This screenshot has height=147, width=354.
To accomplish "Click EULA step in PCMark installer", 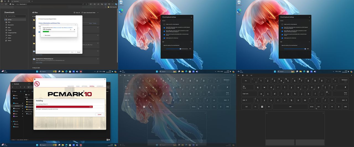I will point(78,86).
